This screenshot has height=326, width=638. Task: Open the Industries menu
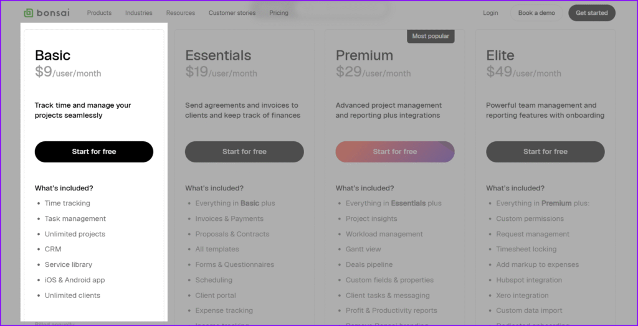(138, 13)
